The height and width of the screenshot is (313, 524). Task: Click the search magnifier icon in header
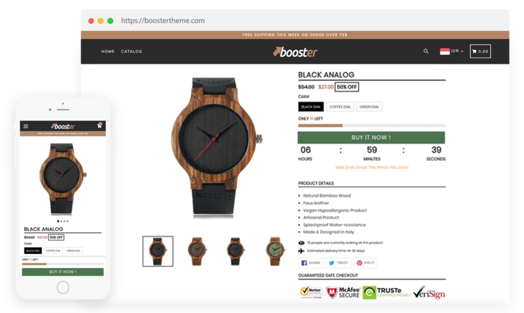tap(426, 51)
